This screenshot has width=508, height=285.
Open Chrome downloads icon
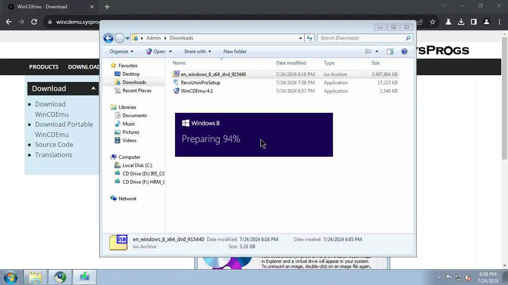tap(461, 22)
